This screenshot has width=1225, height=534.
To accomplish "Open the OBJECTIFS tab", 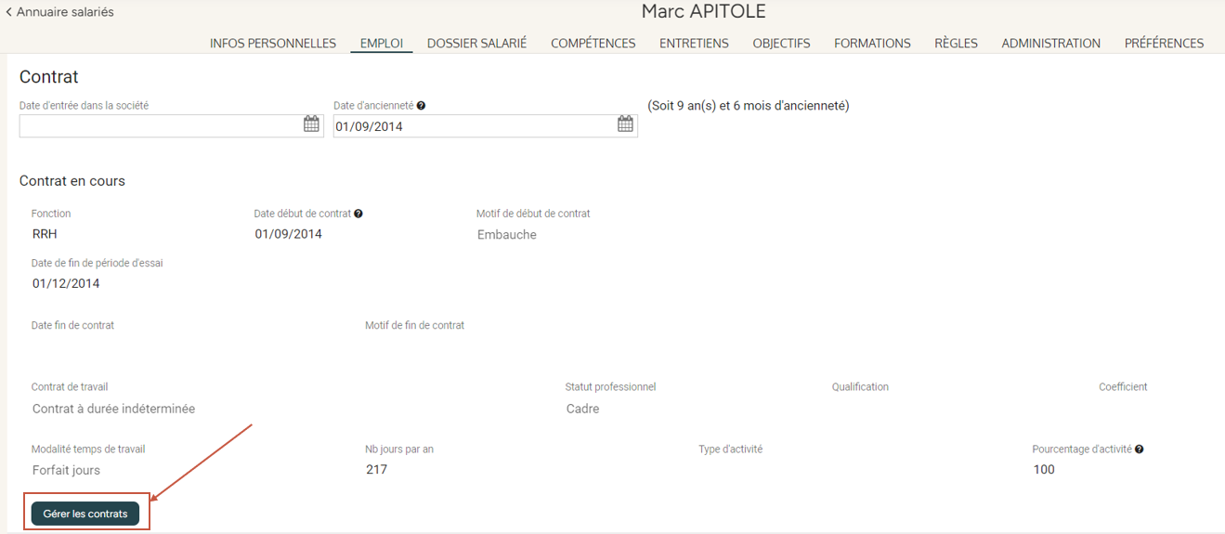I will tap(781, 44).
